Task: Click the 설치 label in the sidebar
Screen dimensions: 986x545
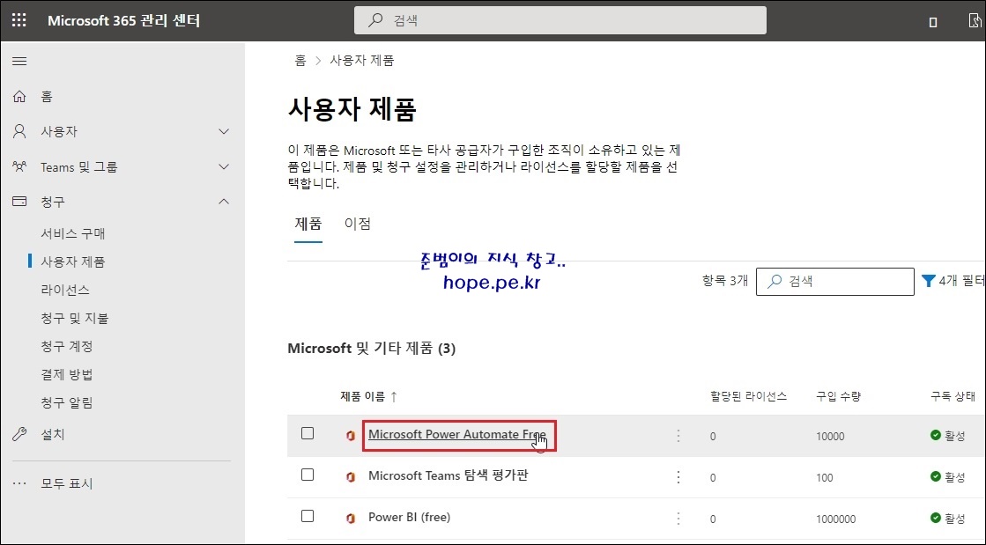Action: pos(53,434)
